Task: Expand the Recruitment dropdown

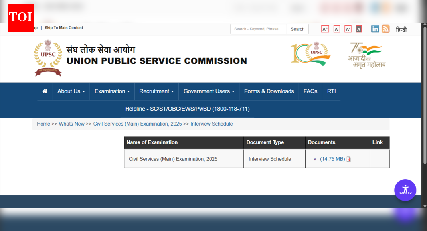Action: point(156,91)
